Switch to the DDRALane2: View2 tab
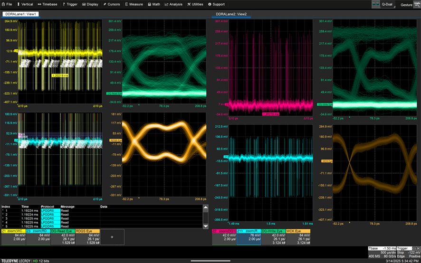The width and height of the screenshot is (421, 263). click(x=232, y=14)
